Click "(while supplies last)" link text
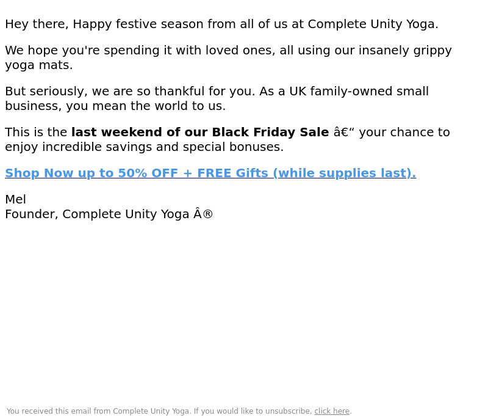Screen dimensions: 488x418 [344, 173]
